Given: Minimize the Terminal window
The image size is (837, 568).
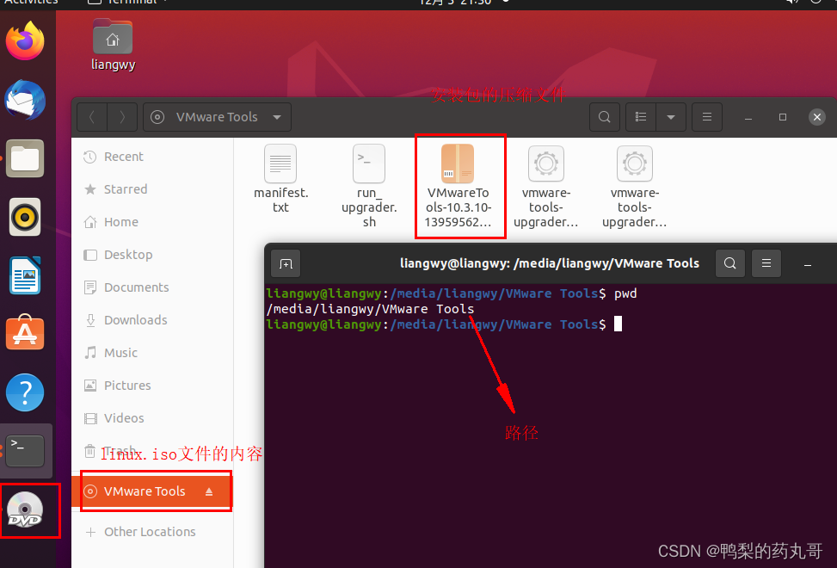Looking at the screenshot, I should [x=808, y=264].
